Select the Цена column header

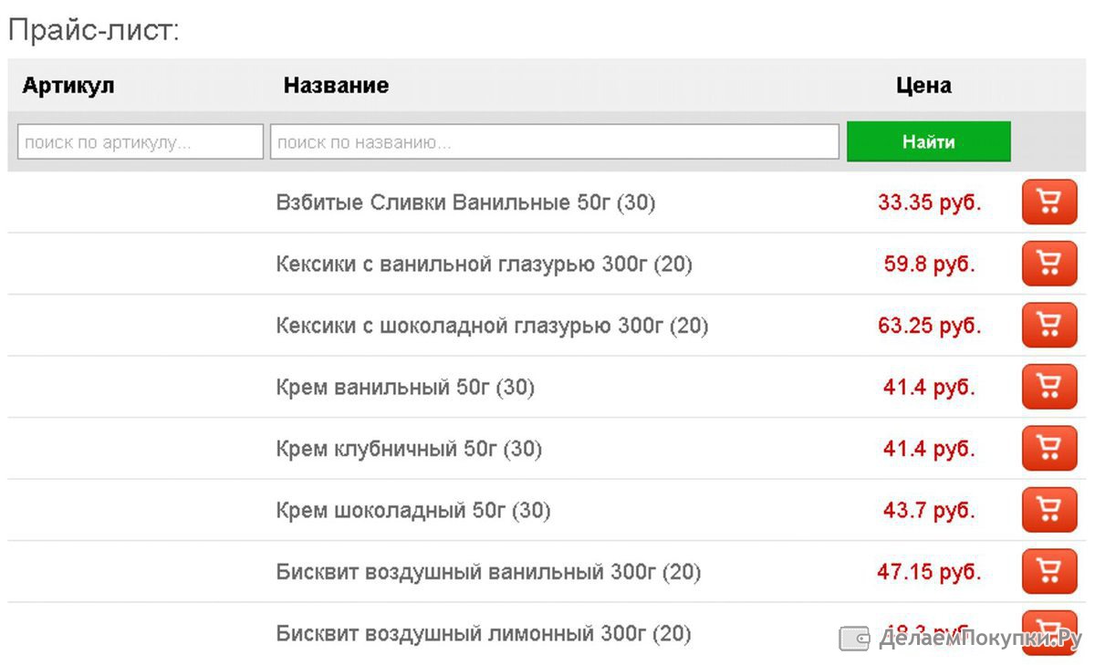(x=923, y=86)
